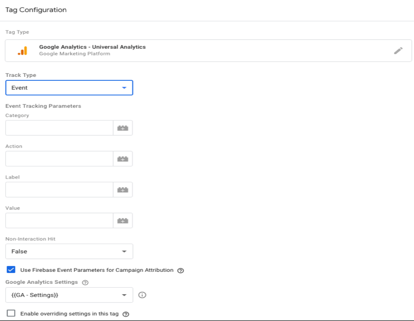Image resolution: width=414 pixels, height=321 pixels.
Task: Click the pencil edit icon for Tag Type
Action: point(398,51)
